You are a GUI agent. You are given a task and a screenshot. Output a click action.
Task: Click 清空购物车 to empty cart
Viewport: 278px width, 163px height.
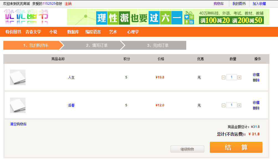[x=19, y=124]
